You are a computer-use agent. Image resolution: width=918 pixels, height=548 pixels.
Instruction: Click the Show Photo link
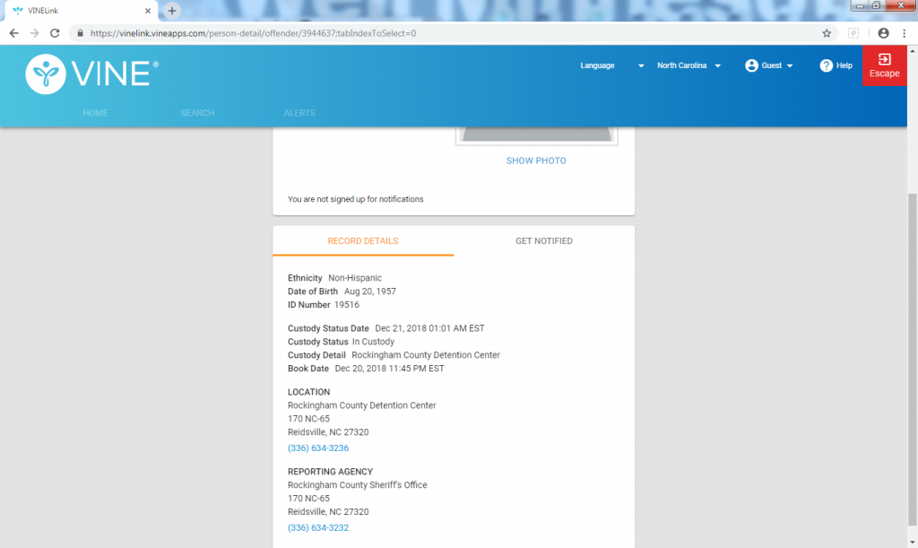(x=536, y=161)
